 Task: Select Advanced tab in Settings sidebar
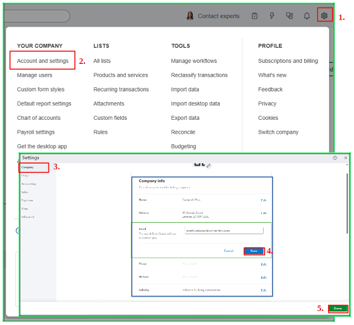point(28,217)
